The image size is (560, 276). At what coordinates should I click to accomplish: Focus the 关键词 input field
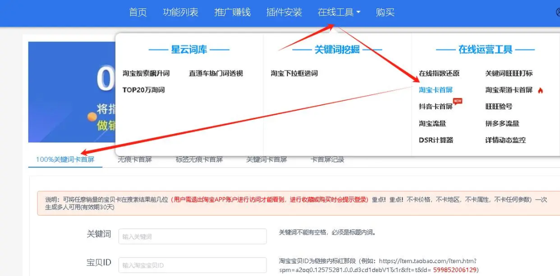click(x=193, y=236)
